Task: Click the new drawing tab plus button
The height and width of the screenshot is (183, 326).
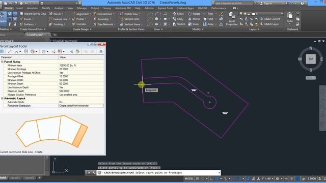Action: coord(55,35)
